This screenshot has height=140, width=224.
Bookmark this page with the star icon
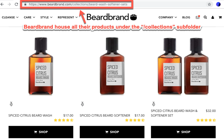pos(209,4)
